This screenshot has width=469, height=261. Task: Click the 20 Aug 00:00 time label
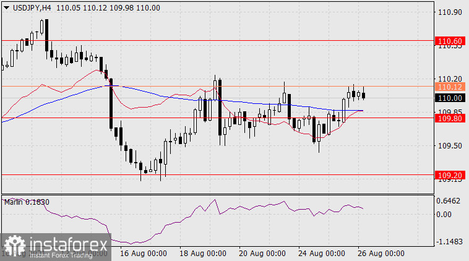tap(262, 254)
